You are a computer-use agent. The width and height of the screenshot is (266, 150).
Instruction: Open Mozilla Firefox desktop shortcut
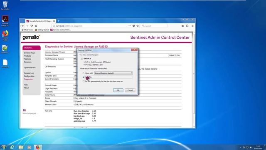[5, 36]
